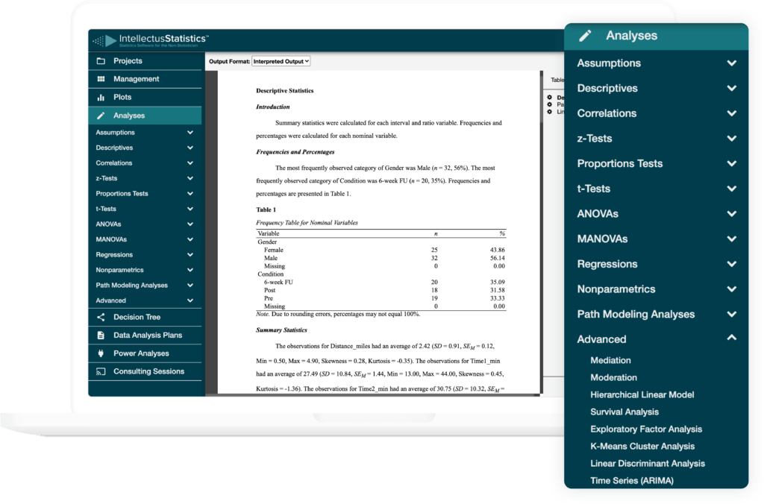Screen dimensions: 764x504
Task: Open Assumptions label in the enlarged Analyses panel
Action: pyautogui.click(x=609, y=63)
